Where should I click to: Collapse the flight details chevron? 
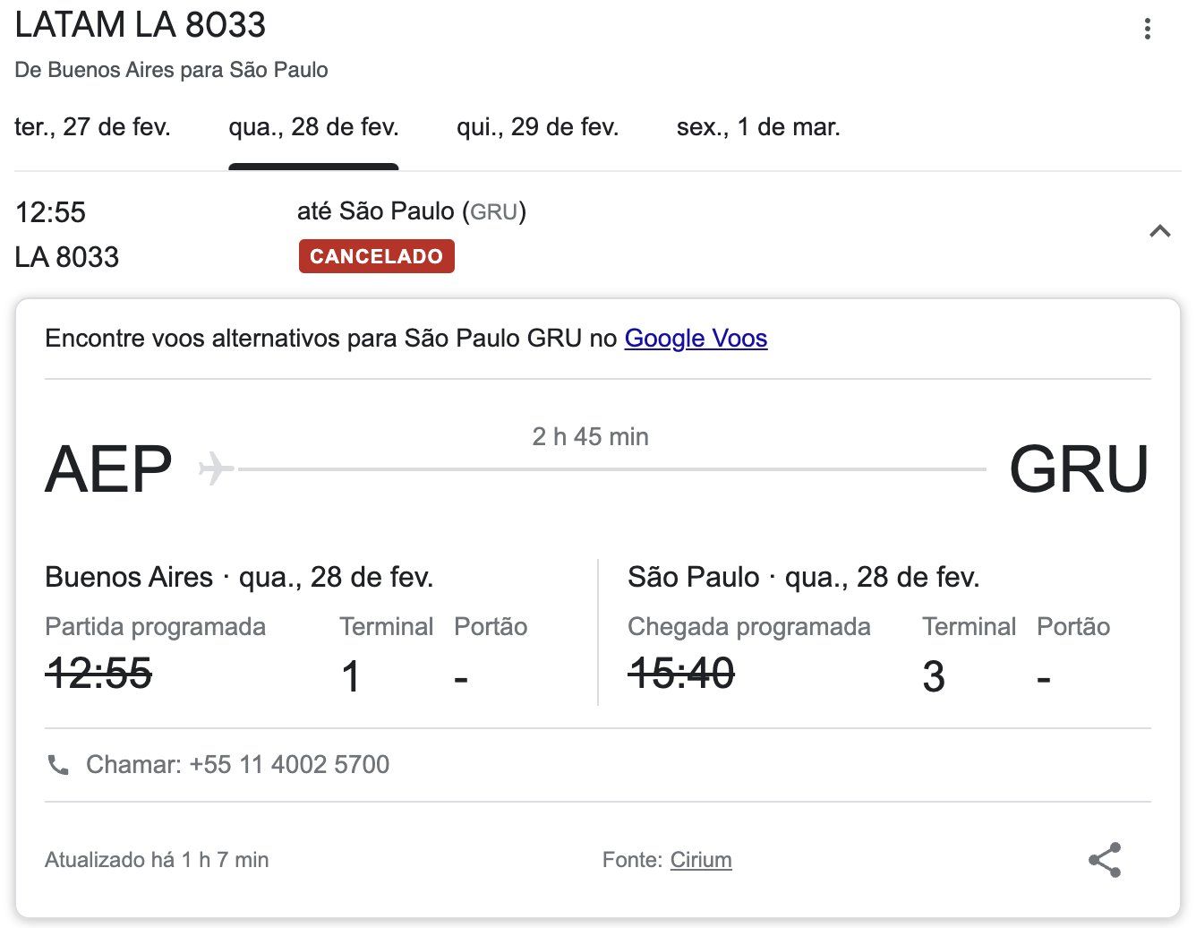[1160, 232]
